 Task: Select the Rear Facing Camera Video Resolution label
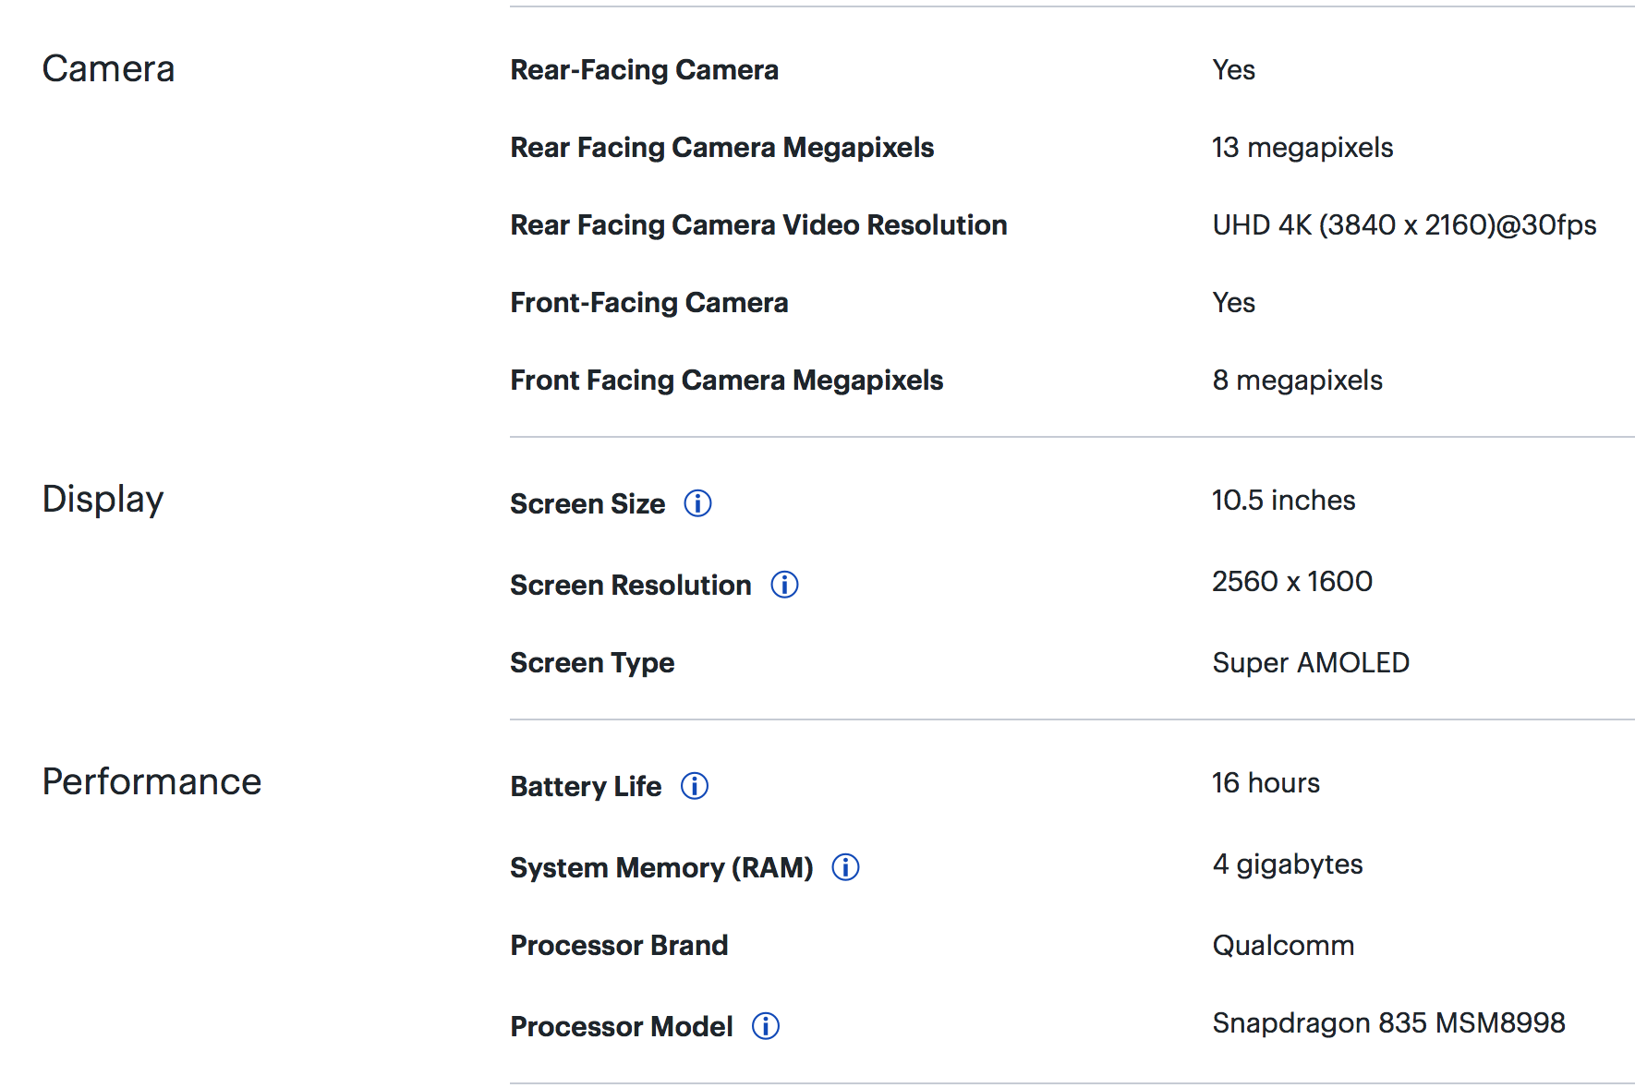coord(757,225)
